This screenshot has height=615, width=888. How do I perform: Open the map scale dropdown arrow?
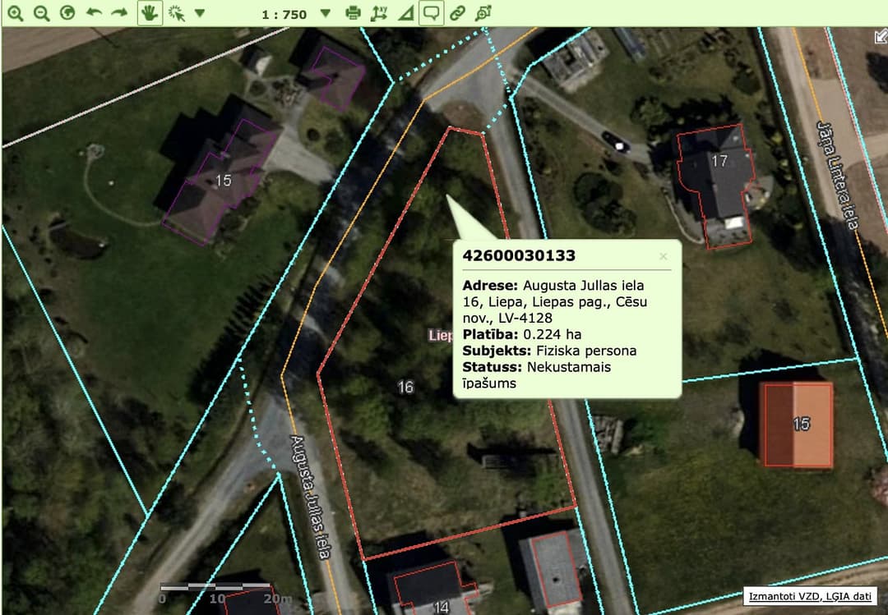(x=325, y=13)
